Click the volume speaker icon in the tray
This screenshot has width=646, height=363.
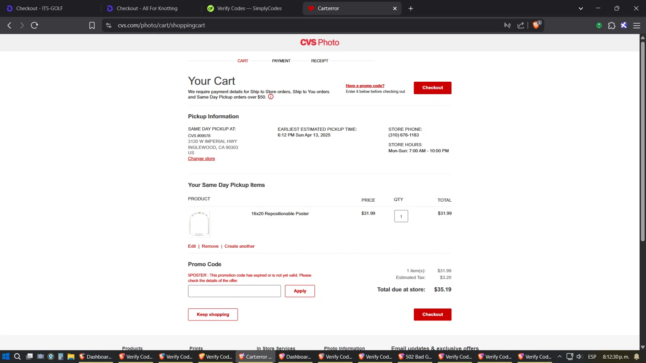[579, 357]
